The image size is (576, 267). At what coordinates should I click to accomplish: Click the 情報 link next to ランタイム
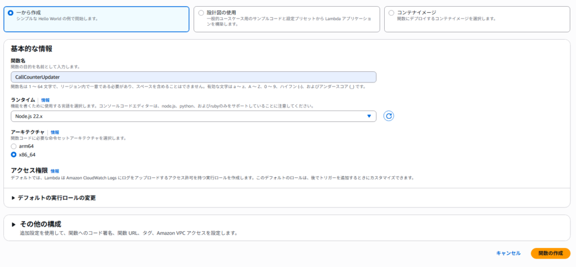pos(45,100)
